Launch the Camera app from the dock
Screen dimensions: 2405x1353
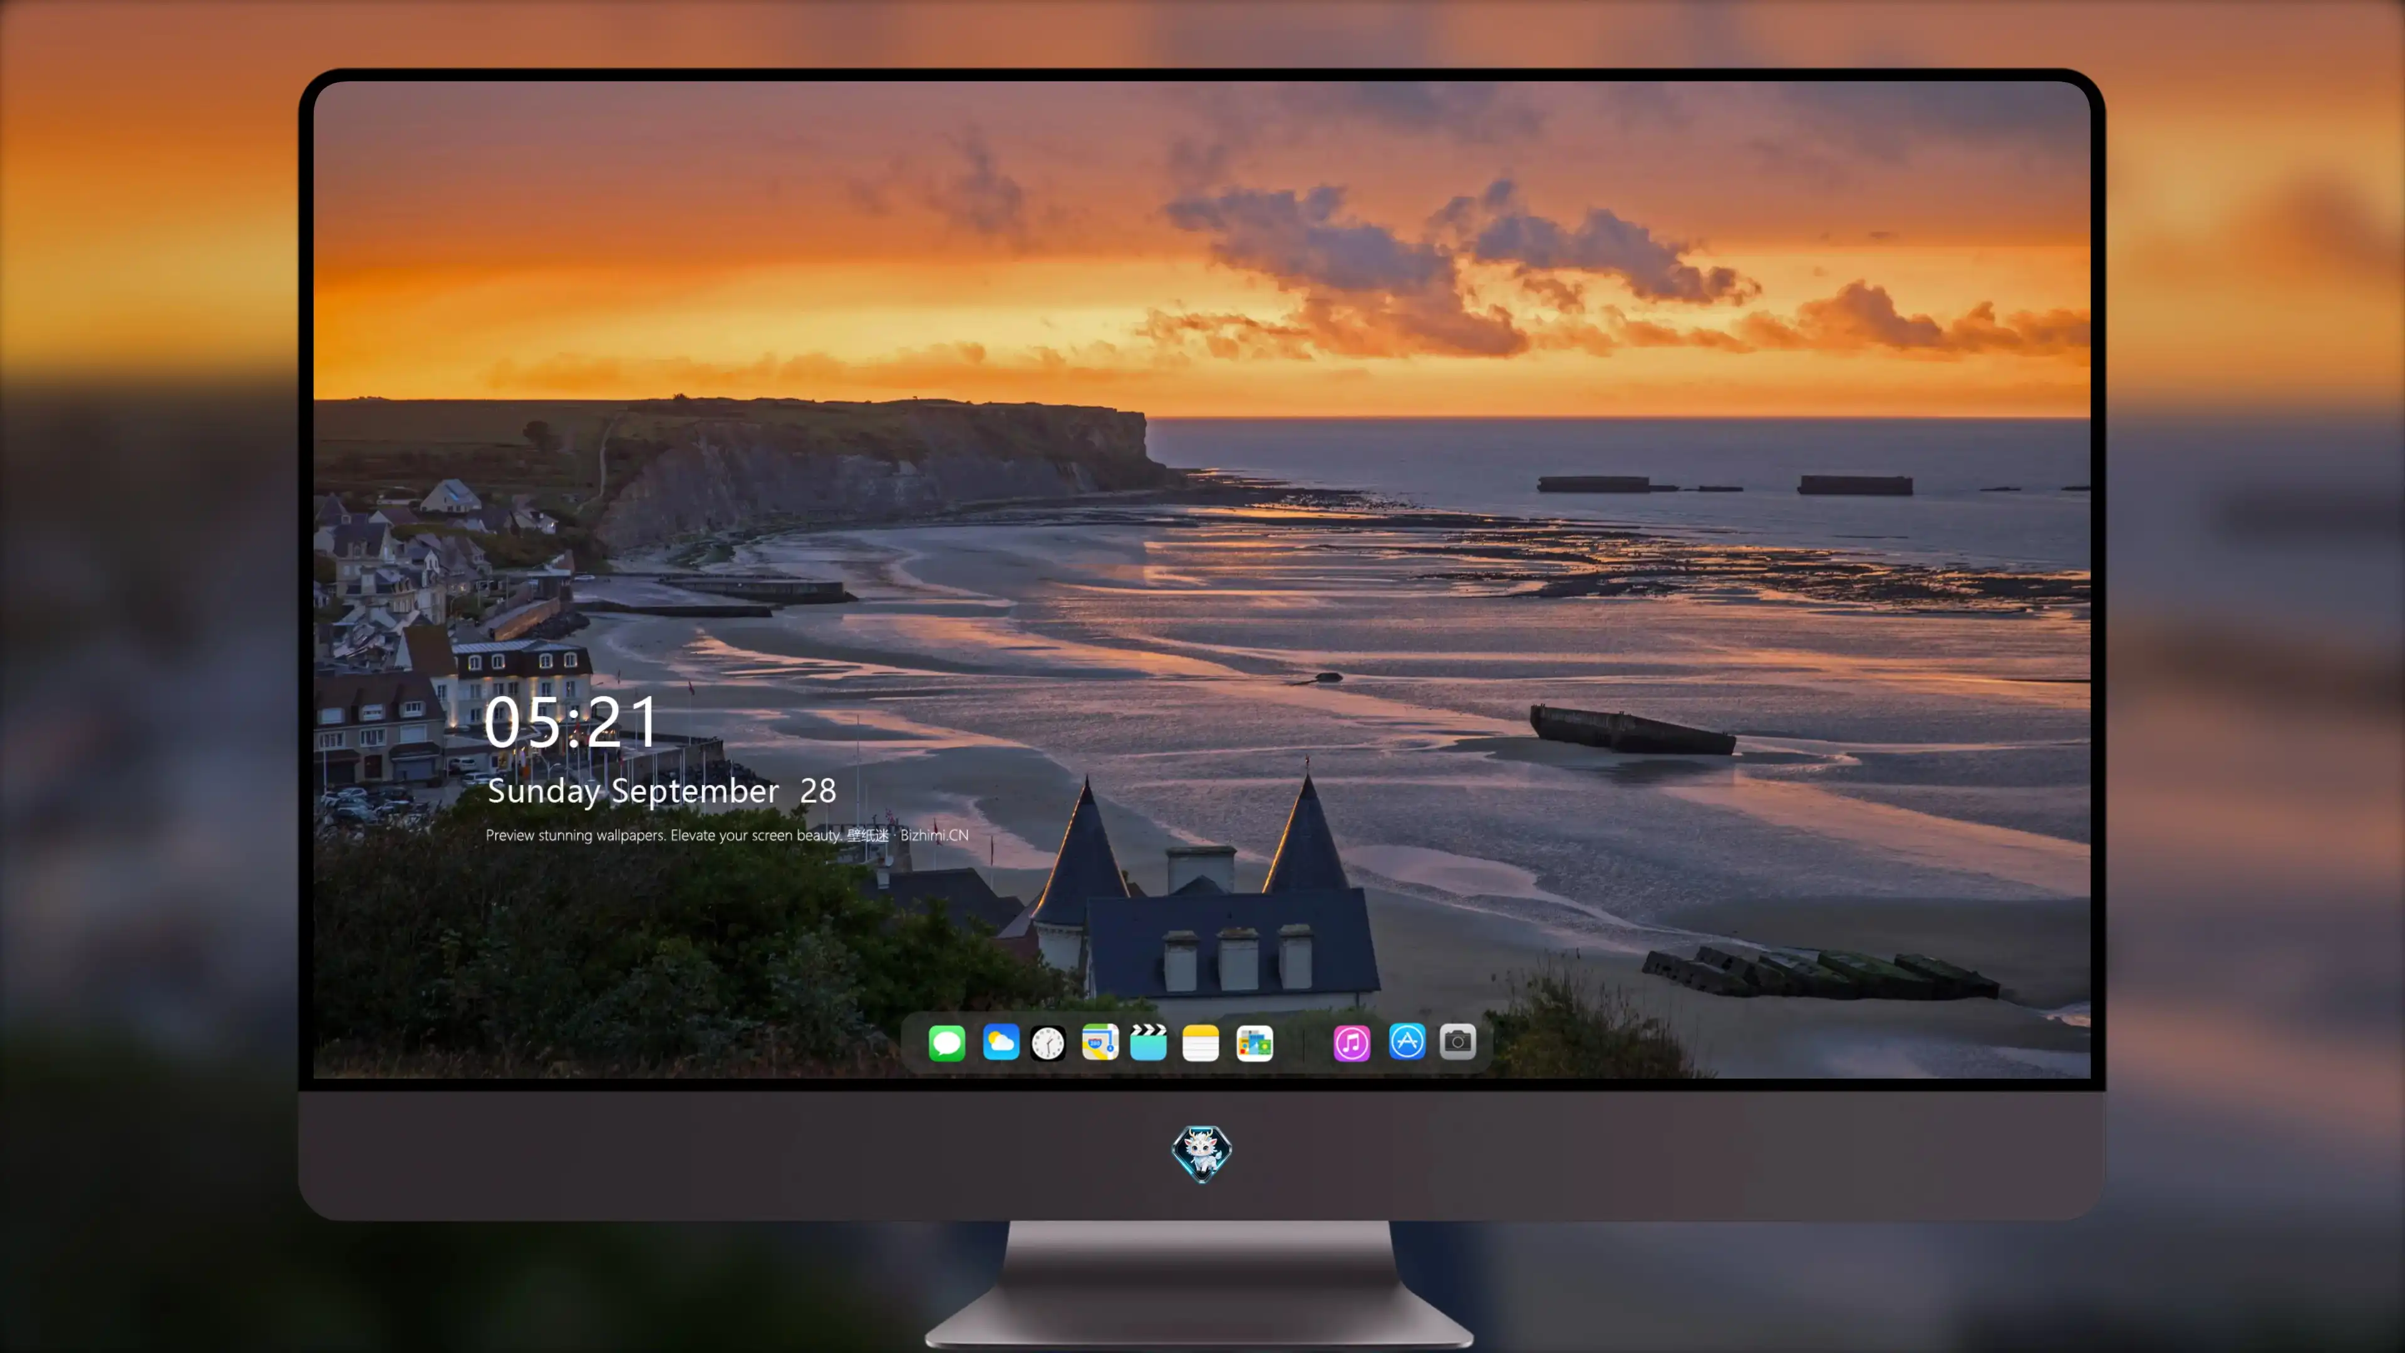point(1457,1042)
